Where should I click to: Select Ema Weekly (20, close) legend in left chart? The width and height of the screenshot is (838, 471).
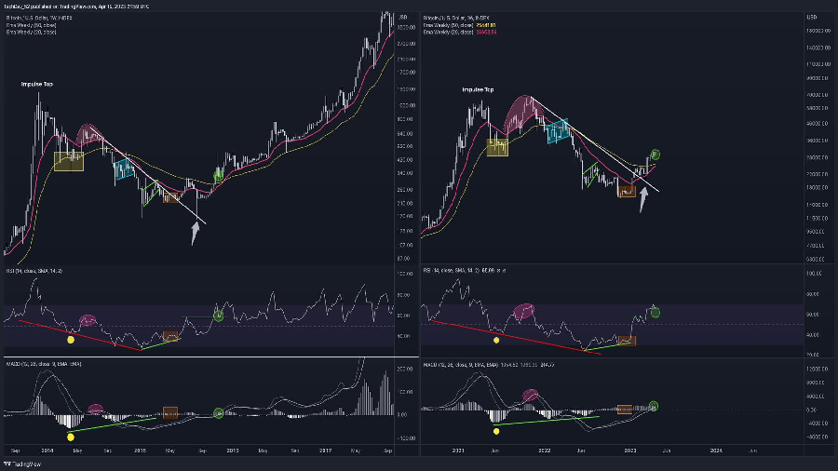coord(32,33)
